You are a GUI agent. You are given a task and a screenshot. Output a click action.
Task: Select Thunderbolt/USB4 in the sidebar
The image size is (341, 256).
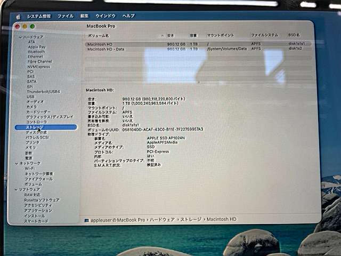click(x=43, y=92)
